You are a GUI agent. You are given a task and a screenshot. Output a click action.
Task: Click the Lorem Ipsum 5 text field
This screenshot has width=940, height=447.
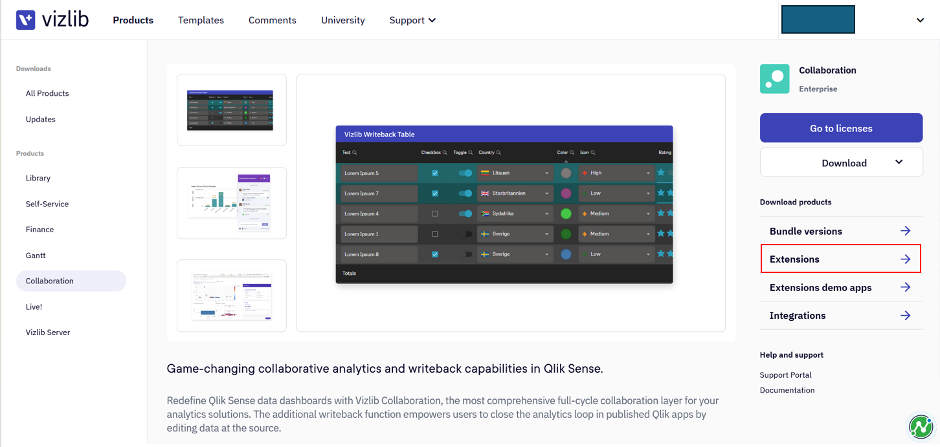tap(379, 173)
